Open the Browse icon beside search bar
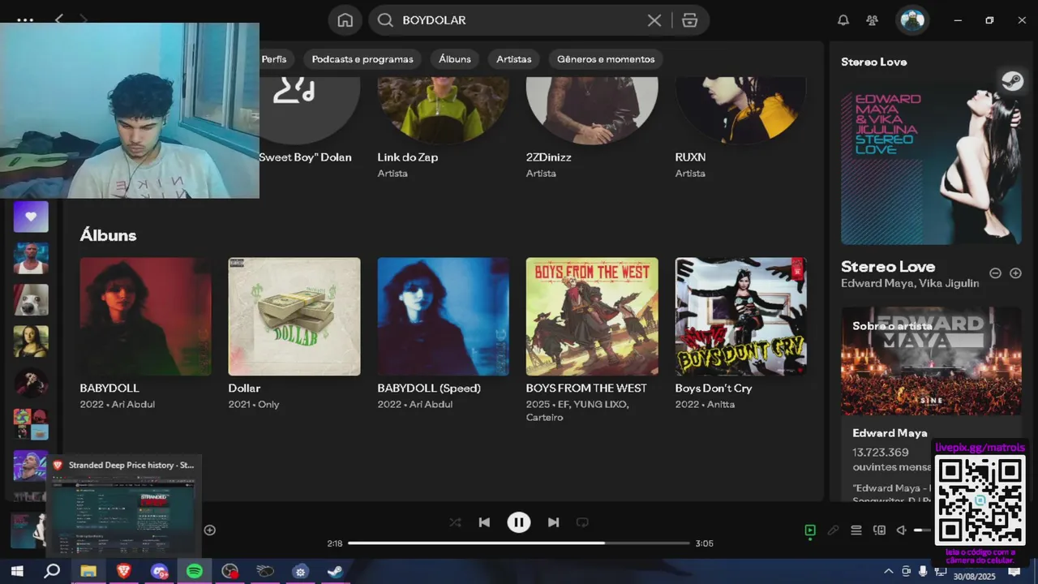This screenshot has width=1038, height=584. click(x=690, y=20)
